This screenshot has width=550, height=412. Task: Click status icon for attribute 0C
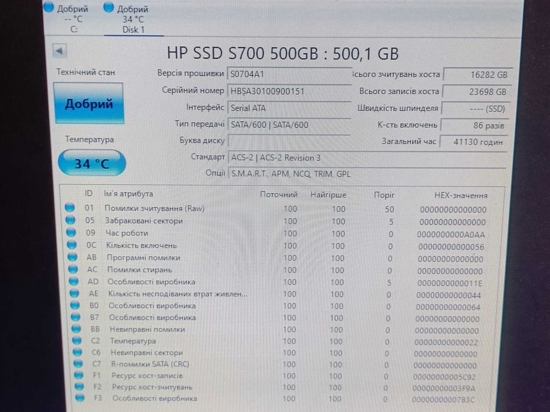coord(72,244)
